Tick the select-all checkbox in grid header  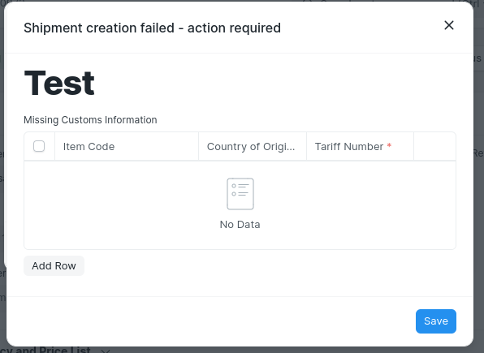[x=39, y=146]
